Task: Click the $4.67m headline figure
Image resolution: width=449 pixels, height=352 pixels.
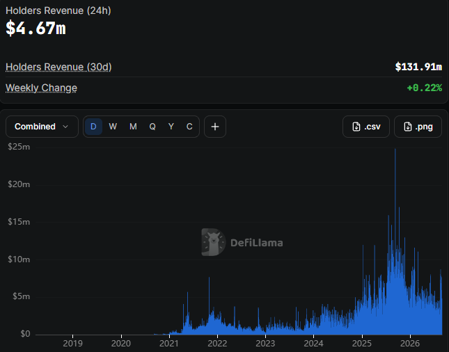Action: point(36,28)
